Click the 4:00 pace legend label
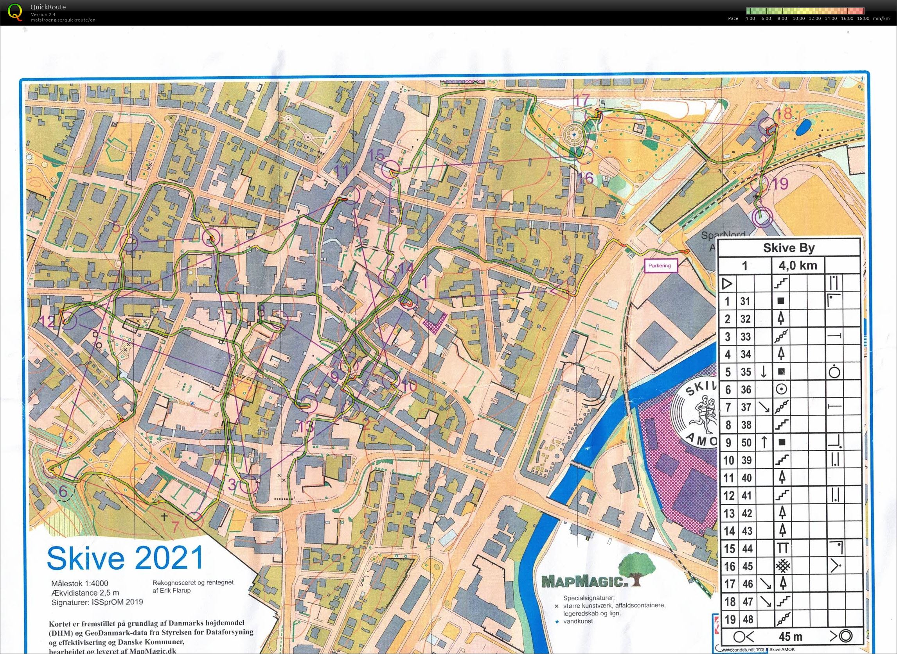Viewport: 897px width, 654px height. point(750,19)
